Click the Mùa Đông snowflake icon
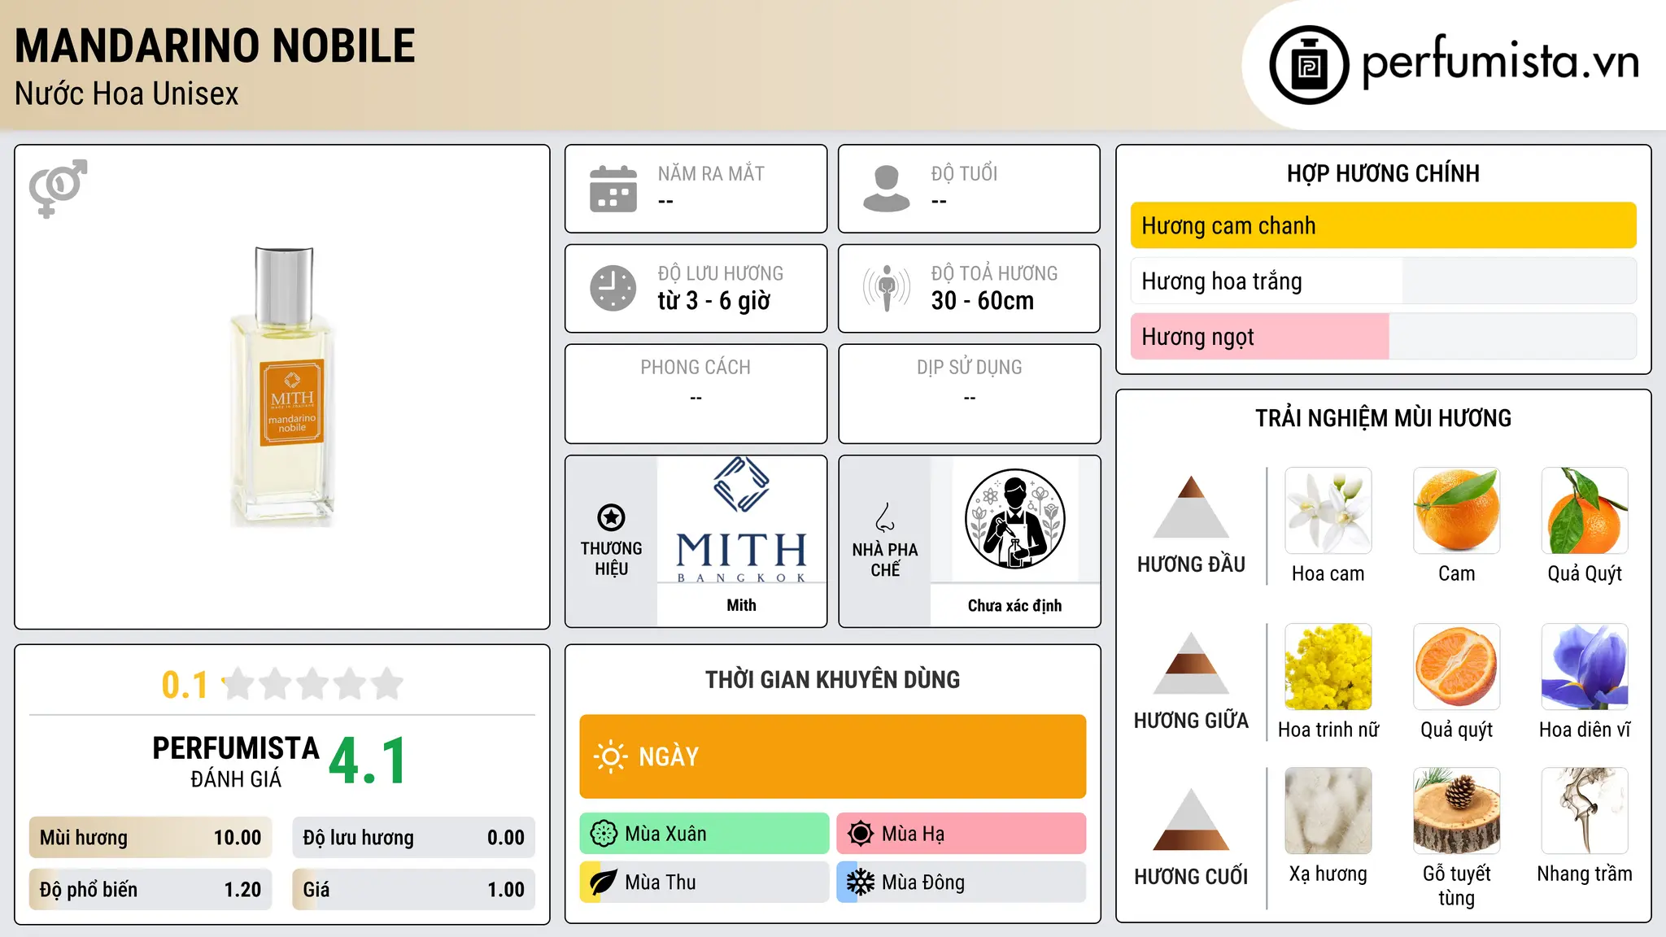The height and width of the screenshot is (937, 1666). [860, 883]
